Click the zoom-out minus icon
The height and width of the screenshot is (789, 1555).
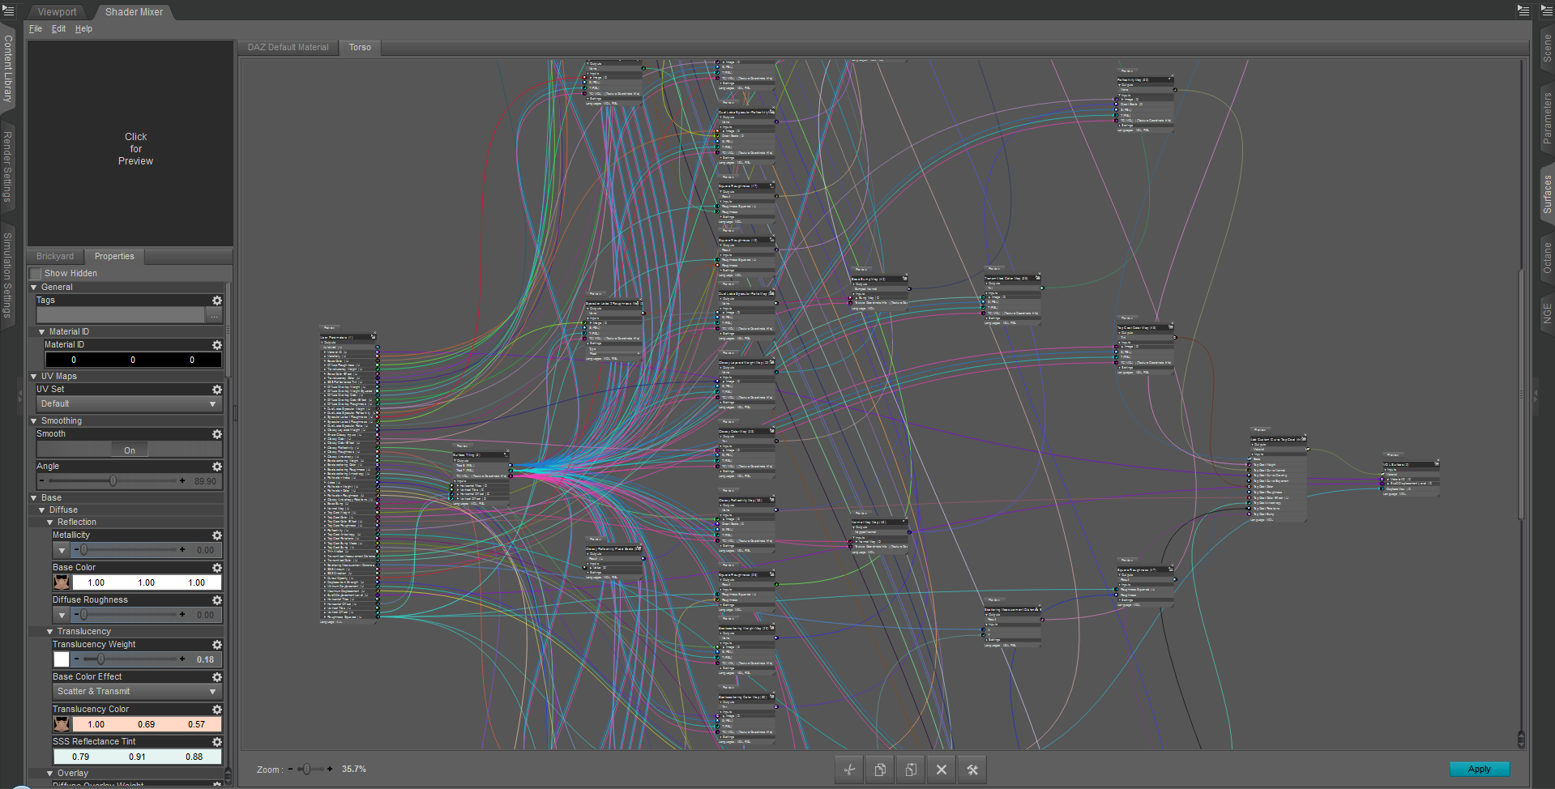pyautogui.click(x=291, y=769)
